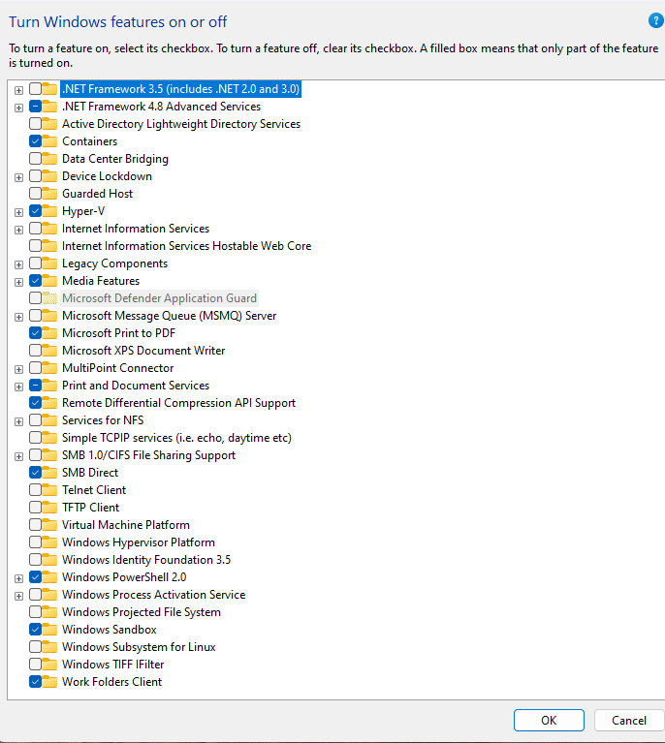Click folder icon beside Windows Hypervisor Platform

[49, 542]
